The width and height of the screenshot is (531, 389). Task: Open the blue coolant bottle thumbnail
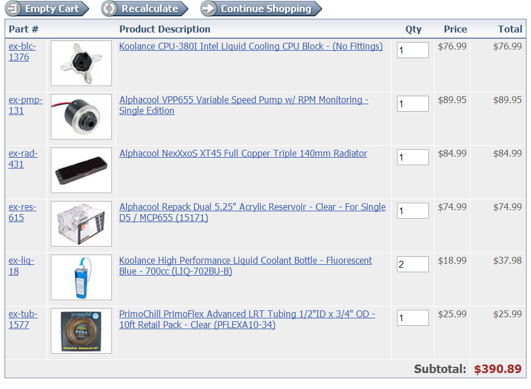click(81, 277)
